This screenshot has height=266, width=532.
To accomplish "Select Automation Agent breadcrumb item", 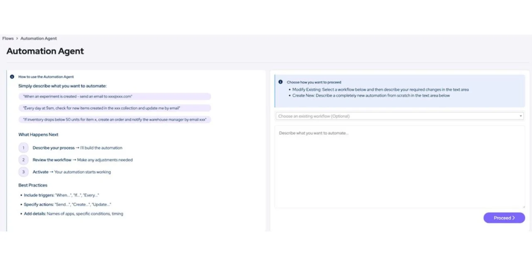I will (39, 39).
